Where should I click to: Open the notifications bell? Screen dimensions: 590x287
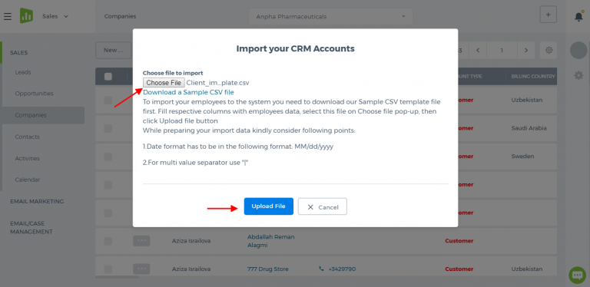578,17
